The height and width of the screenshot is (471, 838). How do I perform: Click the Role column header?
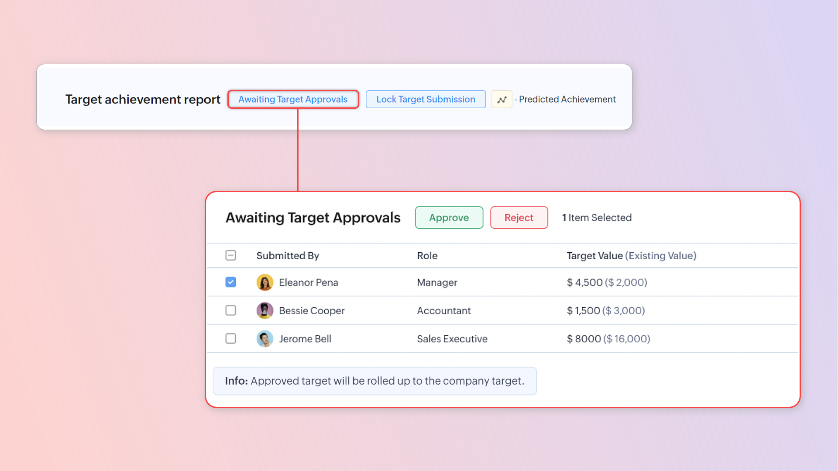[x=427, y=256]
